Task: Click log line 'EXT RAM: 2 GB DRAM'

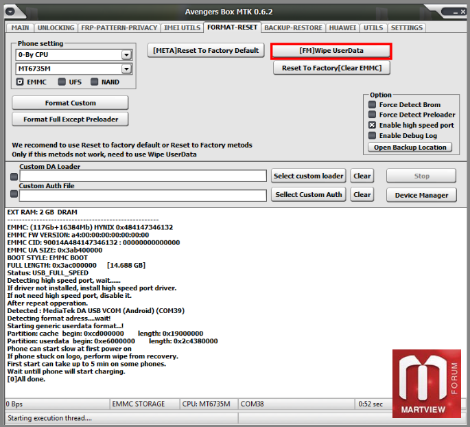Action: click(x=43, y=212)
